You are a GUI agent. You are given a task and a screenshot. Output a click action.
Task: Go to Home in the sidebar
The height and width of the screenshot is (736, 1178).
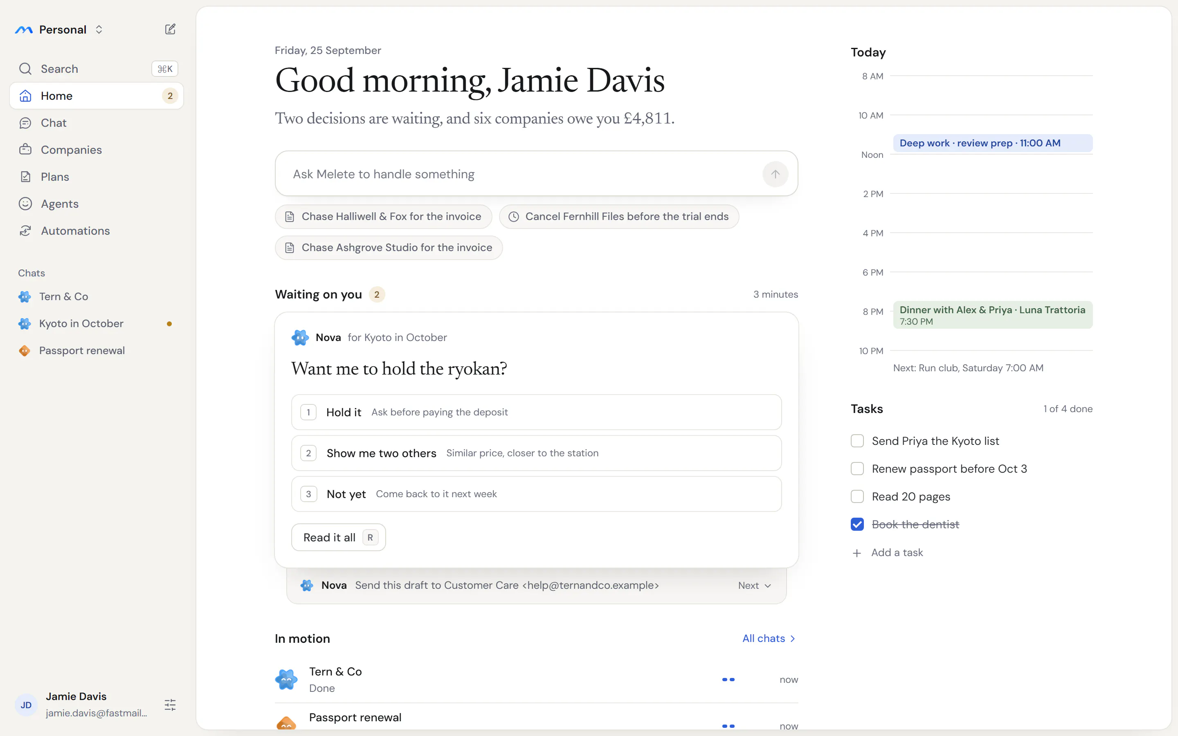[97, 96]
